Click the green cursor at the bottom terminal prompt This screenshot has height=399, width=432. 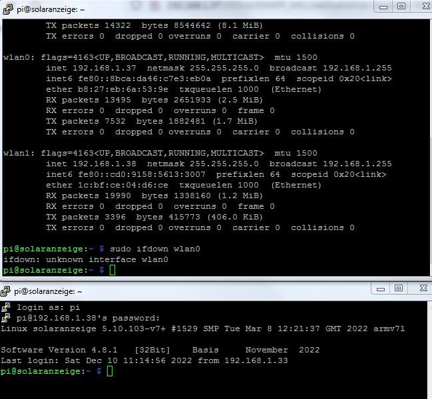point(110,371)
